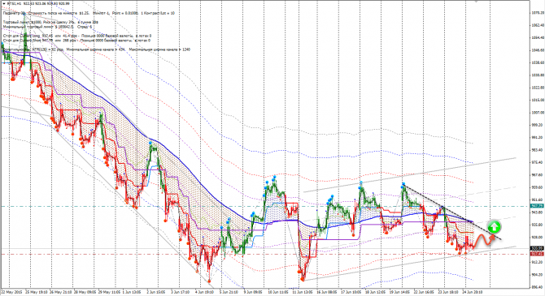Viewport: 545px width, 296px height.
Task: Click the 967.60 price scale label
Action: (x=538, y=175)
